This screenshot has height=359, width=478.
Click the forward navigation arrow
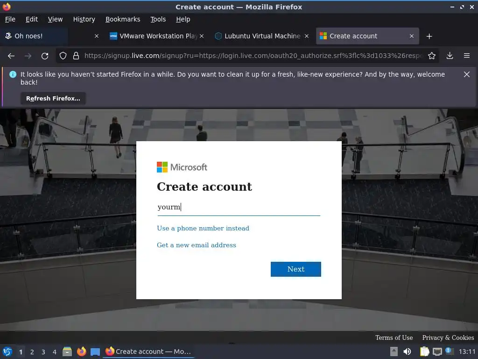click(x=28, y=56)
